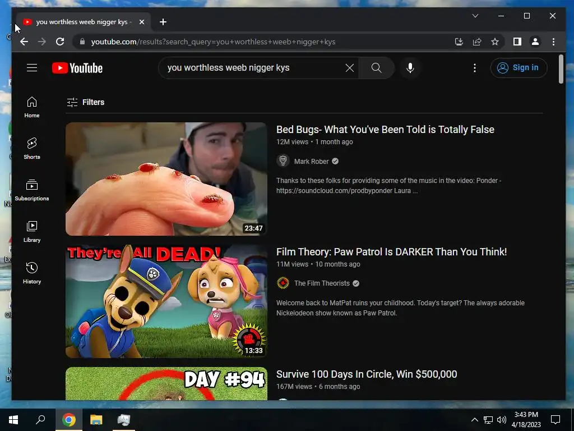Open Shorts in the sidebar

tap(32, 148)
